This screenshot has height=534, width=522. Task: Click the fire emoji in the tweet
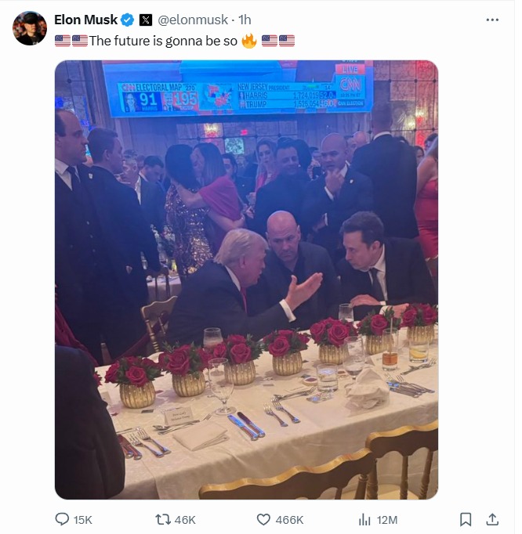tap(249, 41)
